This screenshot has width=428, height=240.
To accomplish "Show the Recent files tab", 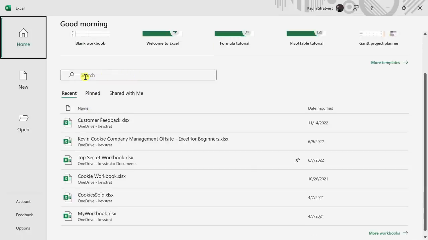I will [x=69, y=93].
